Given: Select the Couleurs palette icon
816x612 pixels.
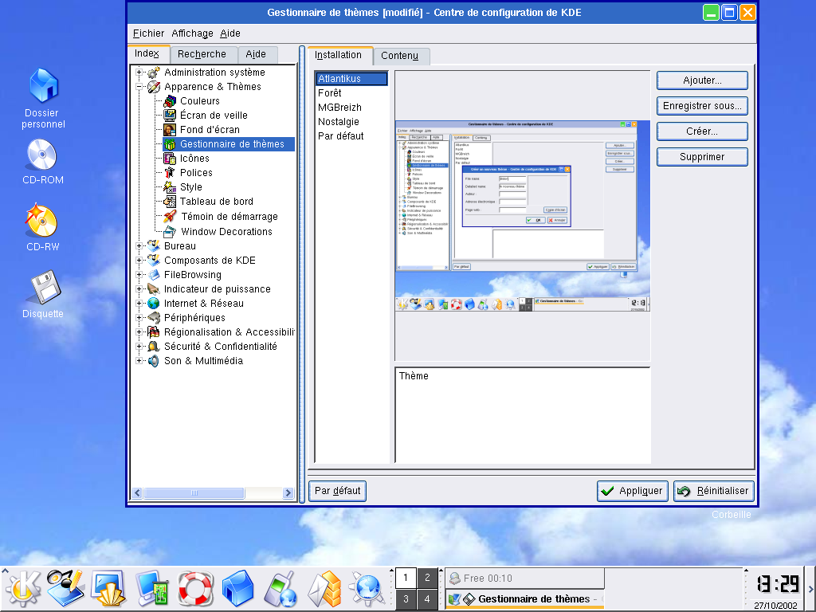Looking at the screenshot, I should click(170, 101).
